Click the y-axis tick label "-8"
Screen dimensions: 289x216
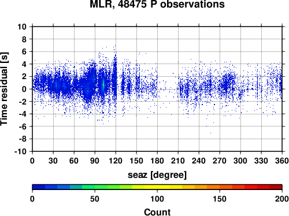click(23, 139)
